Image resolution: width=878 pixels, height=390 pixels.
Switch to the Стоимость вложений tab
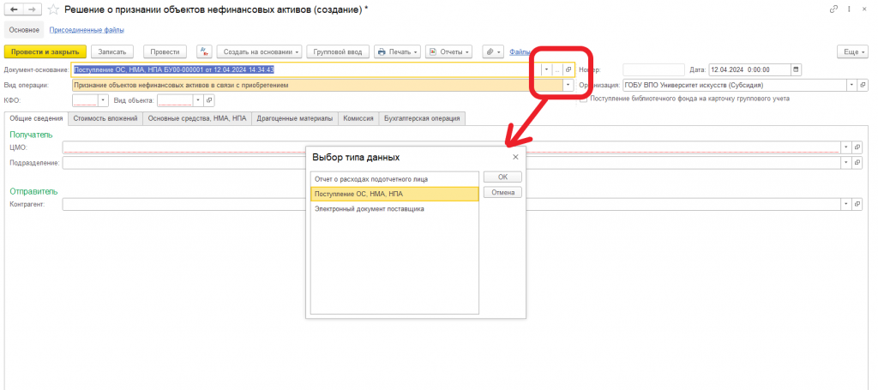pos(105,118)
